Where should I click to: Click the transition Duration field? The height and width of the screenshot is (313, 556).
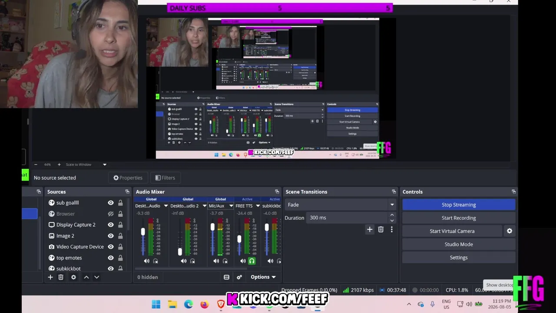click(x=347, y=218)
